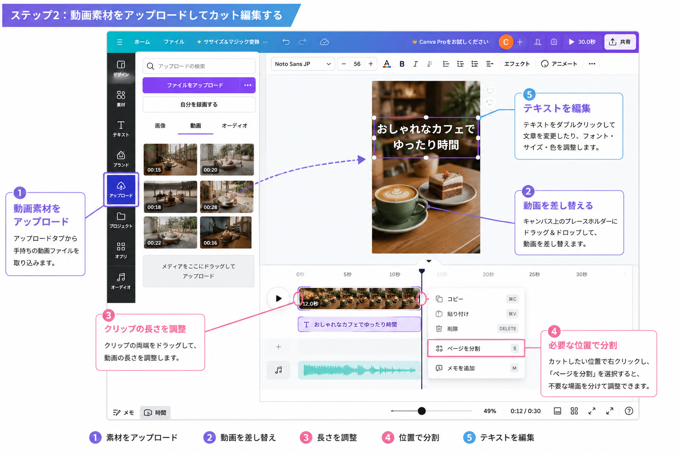Switch to the 動画 tab
Image resolution: width=681 pixels, height=454 pixels.
point(196,126)
